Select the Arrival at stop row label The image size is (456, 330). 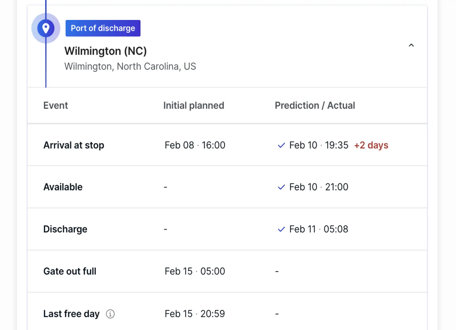[x=74, y=145]
